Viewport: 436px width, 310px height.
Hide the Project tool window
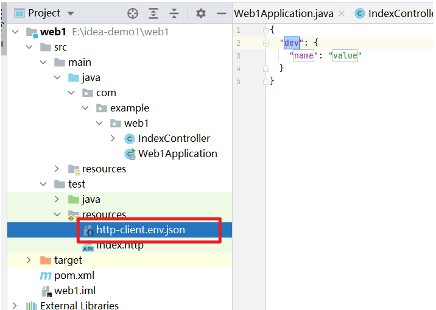(219, 13)
